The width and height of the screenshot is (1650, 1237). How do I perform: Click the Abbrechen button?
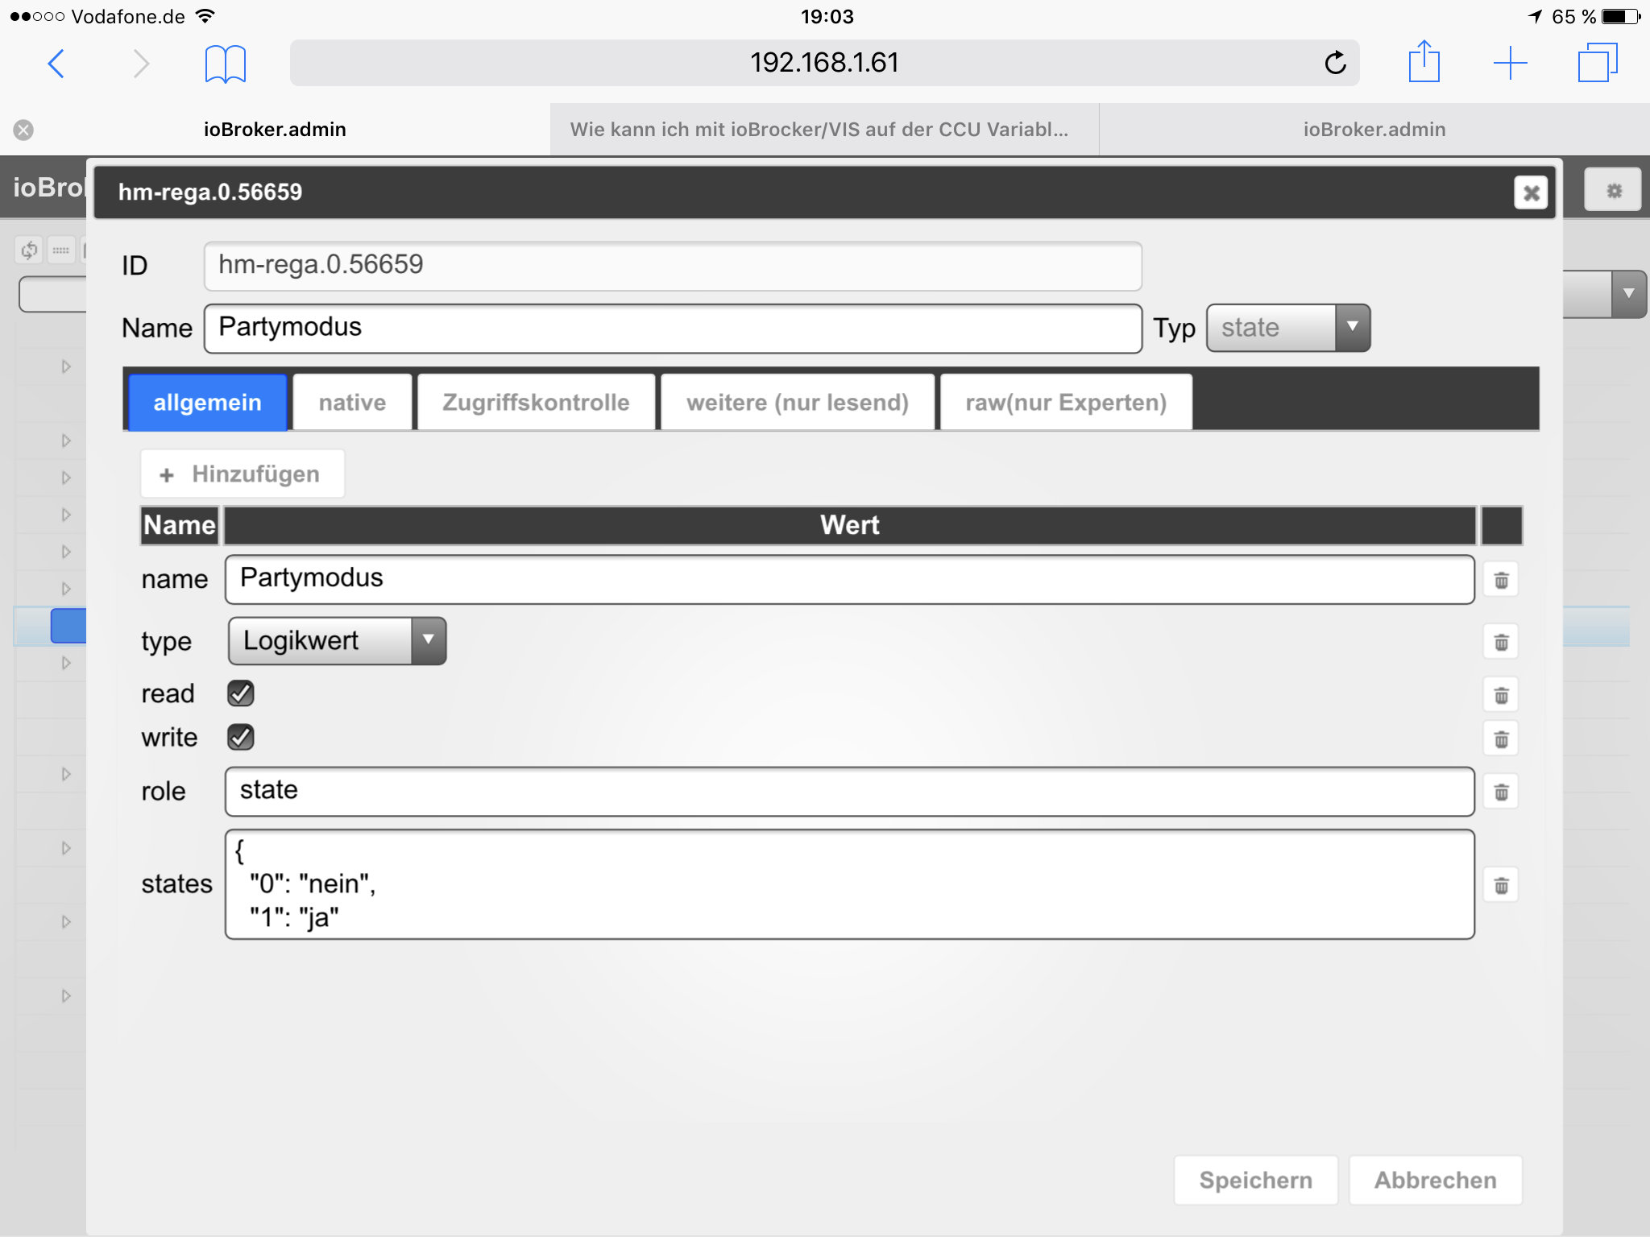[1435, 1180]
